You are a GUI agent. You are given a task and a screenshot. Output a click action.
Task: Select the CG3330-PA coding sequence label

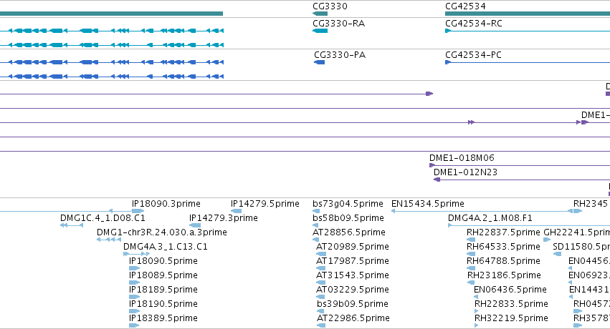pyautogui.click(x=340, y=54)
